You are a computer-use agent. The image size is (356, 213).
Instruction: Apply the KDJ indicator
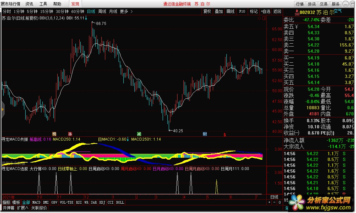coord(102,202)
